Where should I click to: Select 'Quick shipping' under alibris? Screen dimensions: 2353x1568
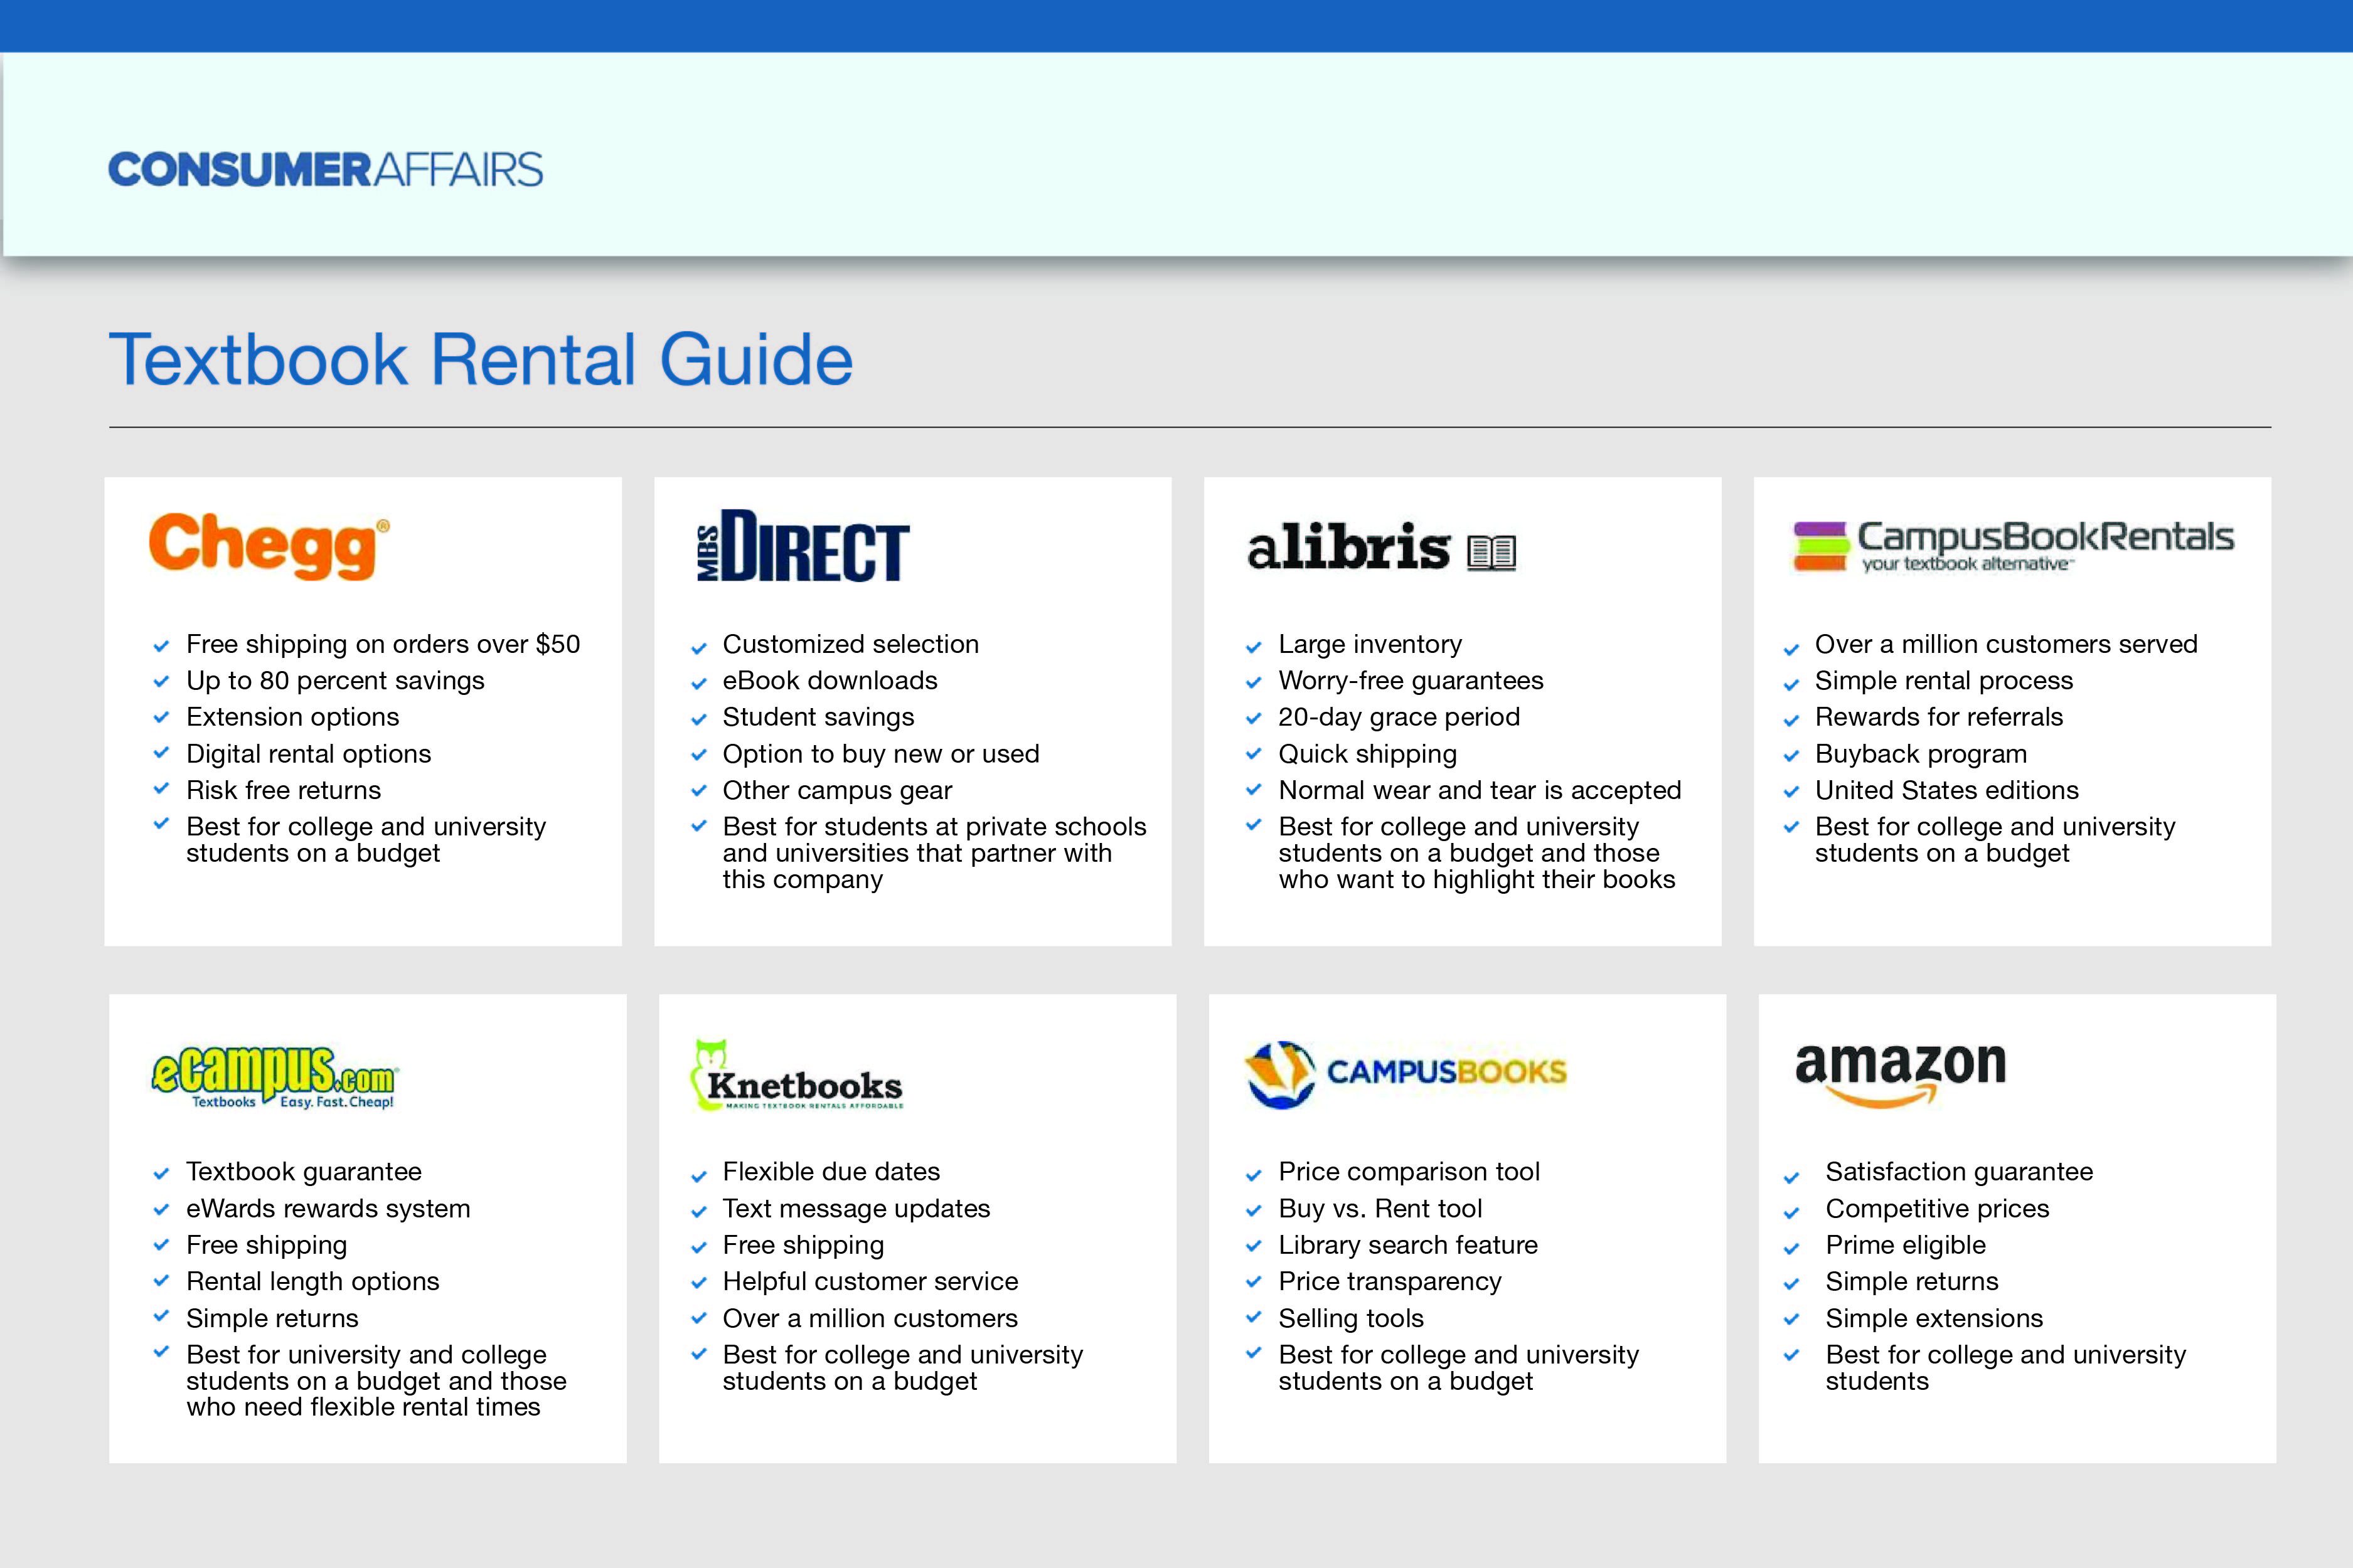coord(1368,754)
